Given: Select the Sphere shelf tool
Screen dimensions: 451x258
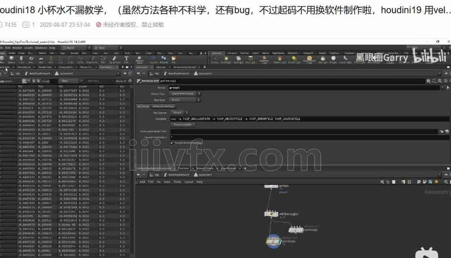Looking at the screenshot, I should coord(12,59).
